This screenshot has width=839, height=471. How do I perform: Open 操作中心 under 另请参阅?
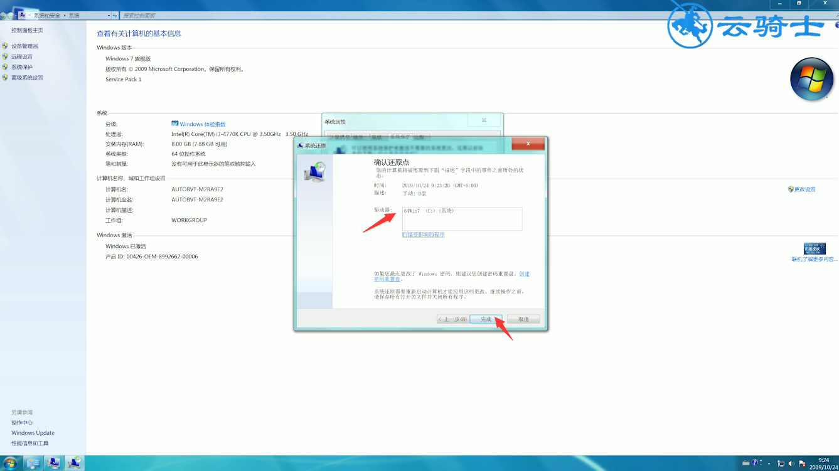[x=22, y=423]
